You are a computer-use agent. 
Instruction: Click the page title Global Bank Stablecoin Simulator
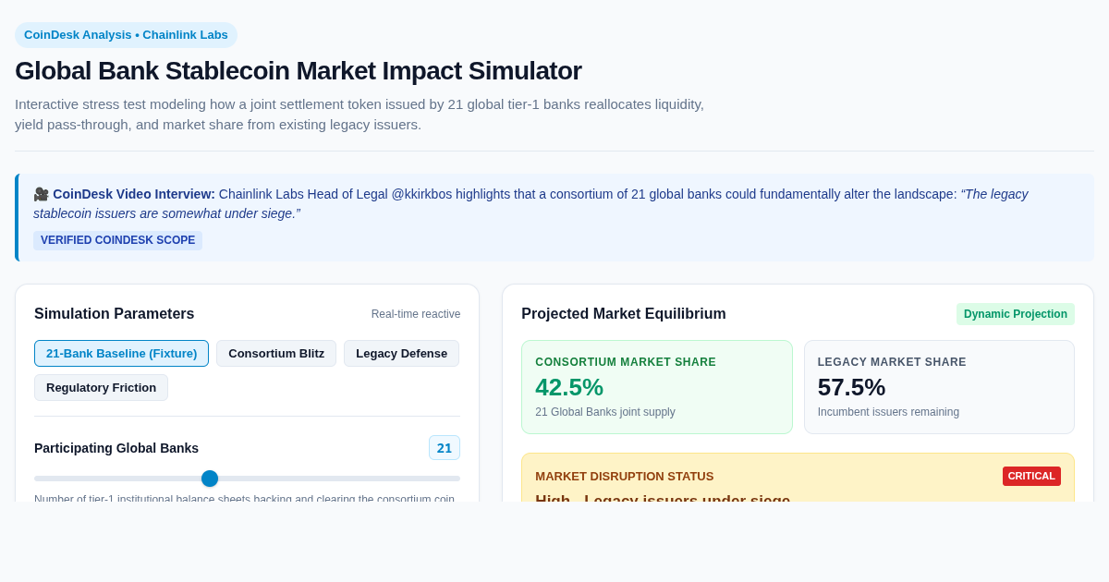(x=299, y=71)
